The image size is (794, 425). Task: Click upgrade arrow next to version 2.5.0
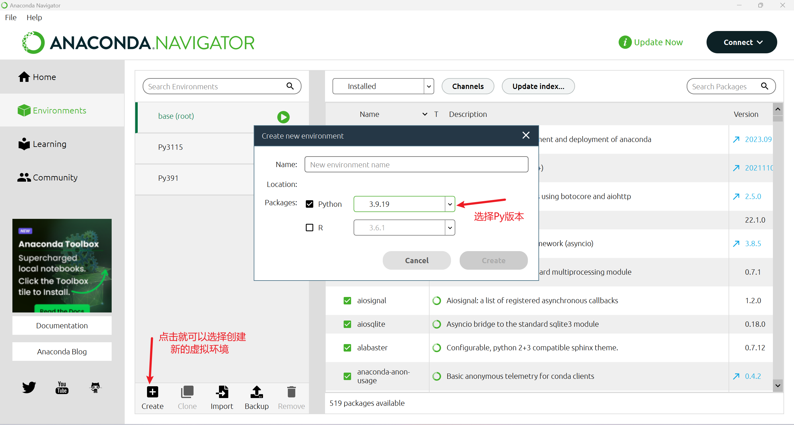736,197
